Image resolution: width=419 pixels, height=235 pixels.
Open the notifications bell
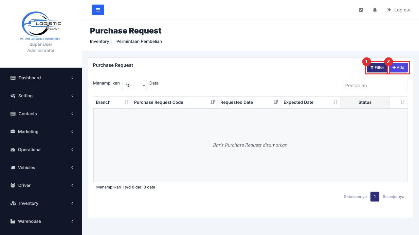point(375,10)
